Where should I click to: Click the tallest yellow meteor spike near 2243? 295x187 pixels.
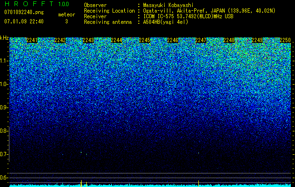(x=81, y=183)
